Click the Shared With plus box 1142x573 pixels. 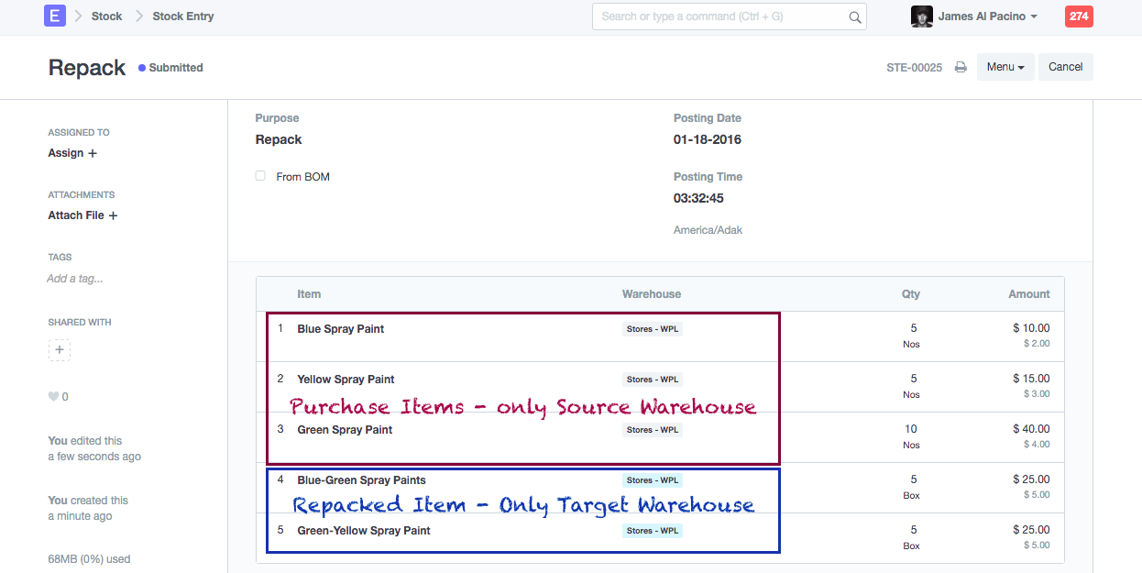pos(60,349)
